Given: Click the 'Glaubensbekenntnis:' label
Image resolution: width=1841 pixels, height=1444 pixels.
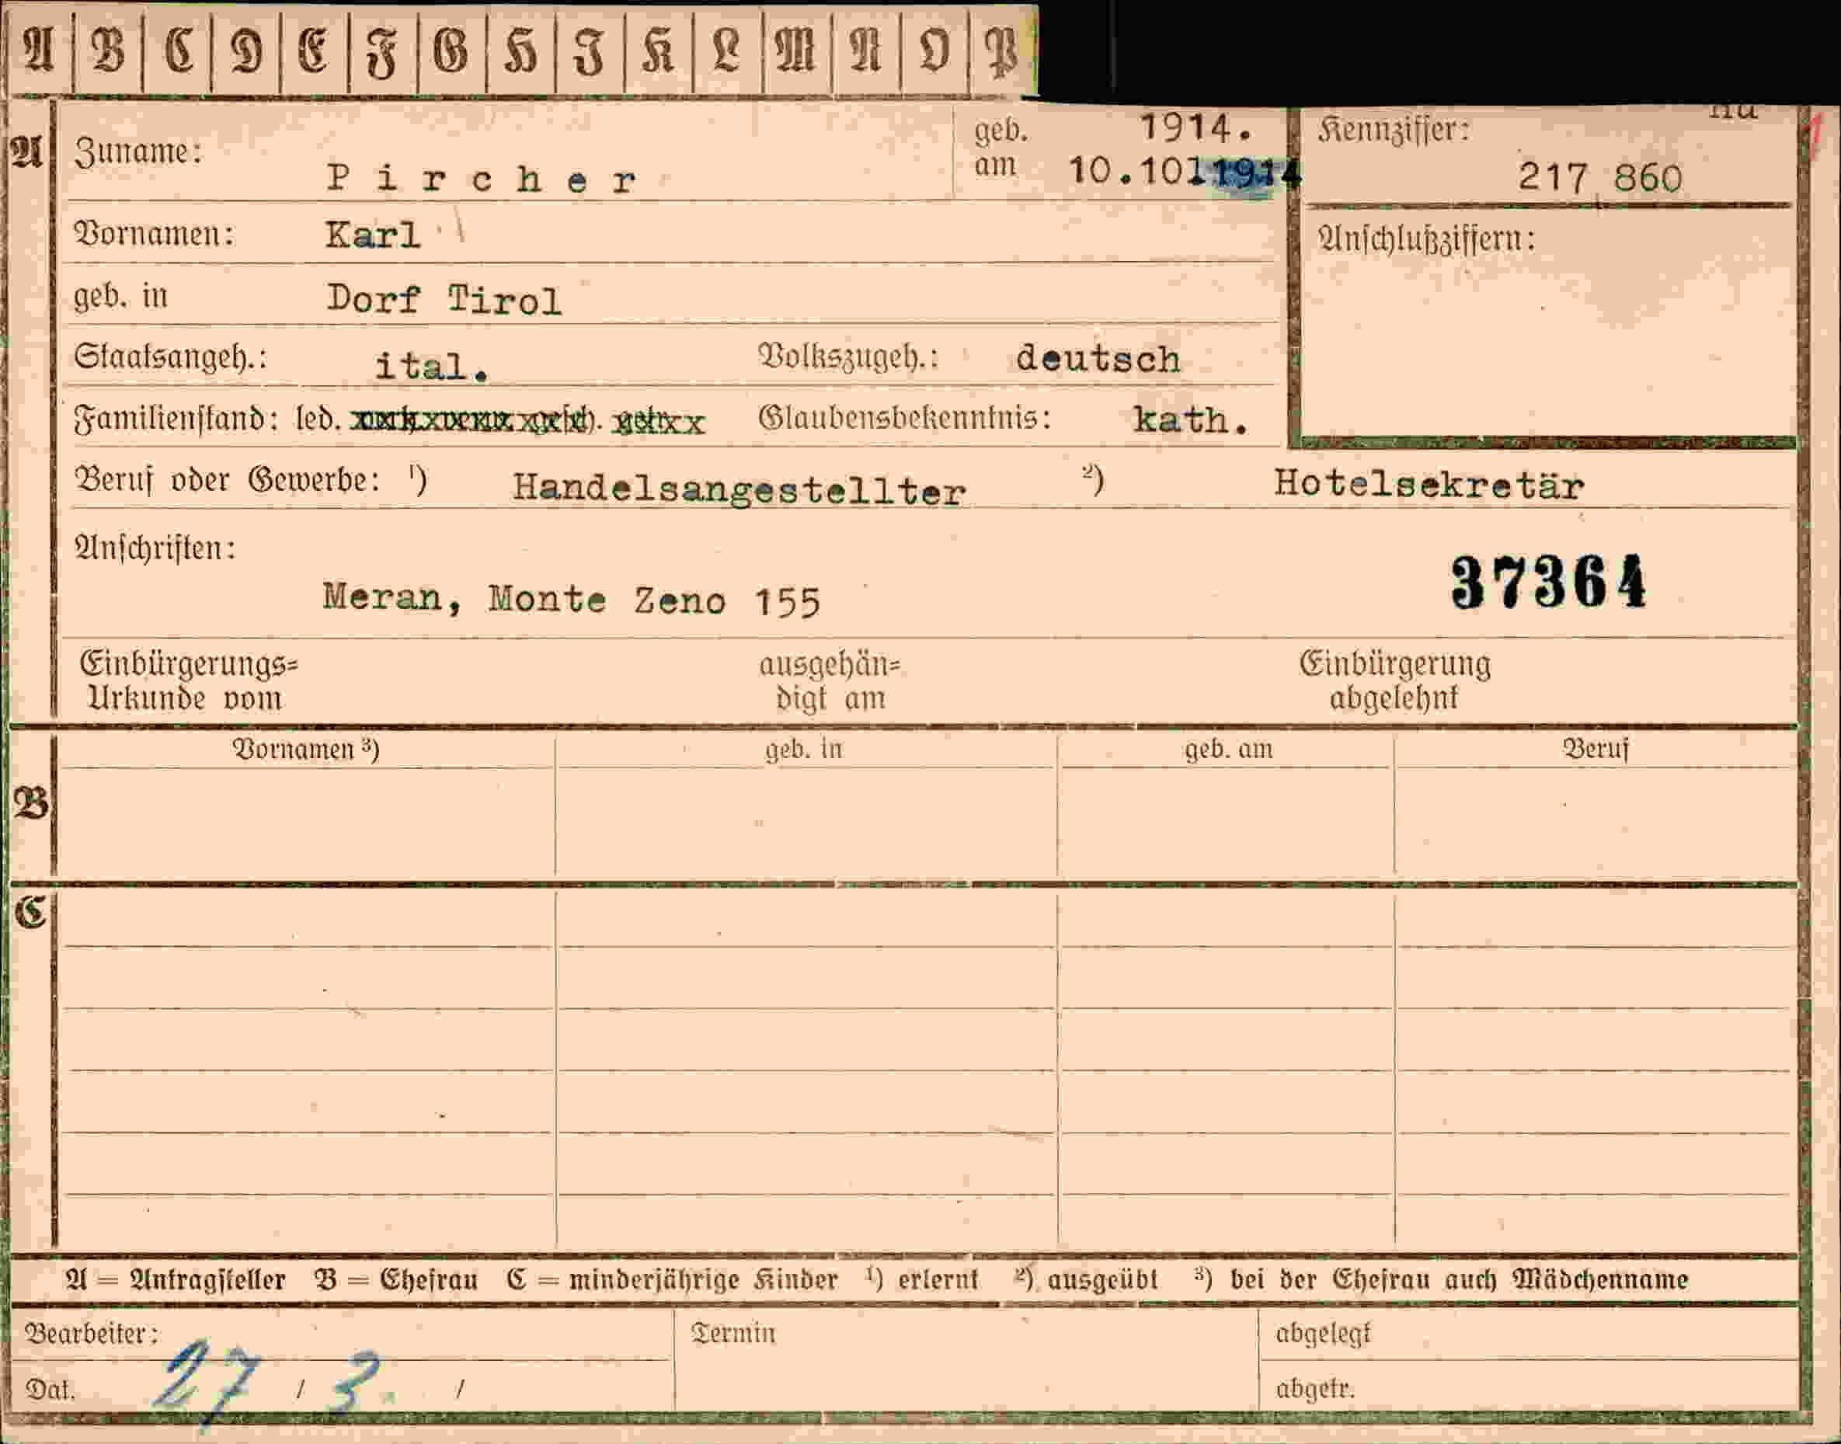Looking at the screenshot, I should (x=904, y=418).
